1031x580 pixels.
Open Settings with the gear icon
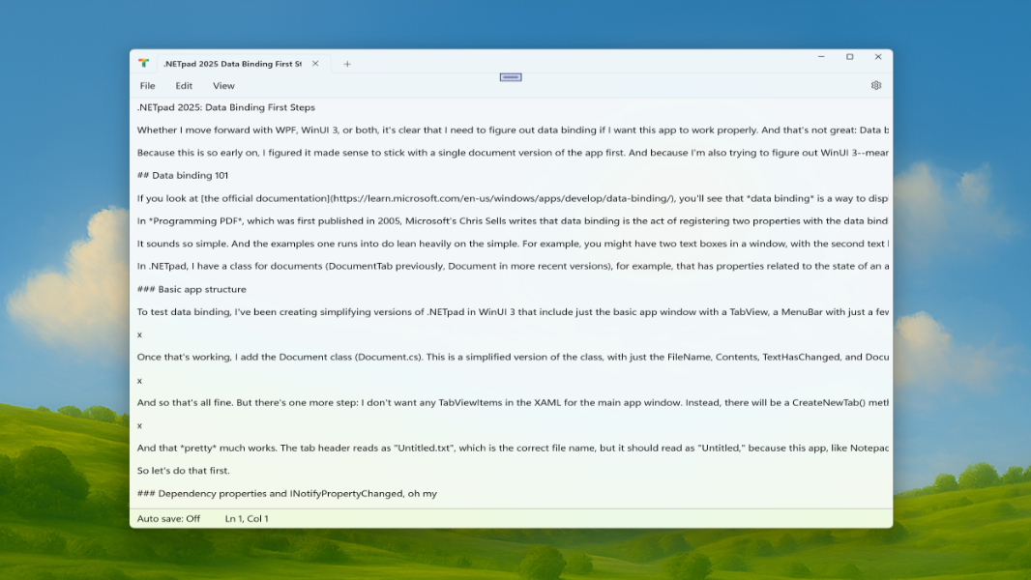(x=875, y=85)
